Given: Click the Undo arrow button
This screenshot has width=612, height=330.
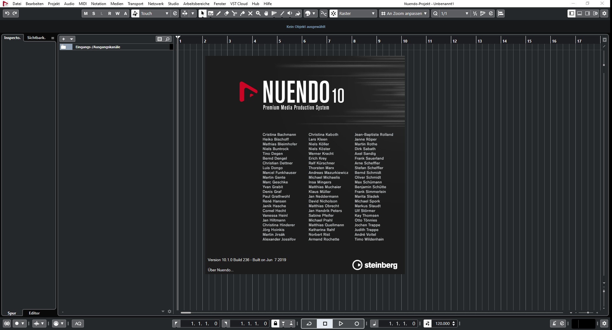Looking at the screenshot, I should [x=7, y=13].
